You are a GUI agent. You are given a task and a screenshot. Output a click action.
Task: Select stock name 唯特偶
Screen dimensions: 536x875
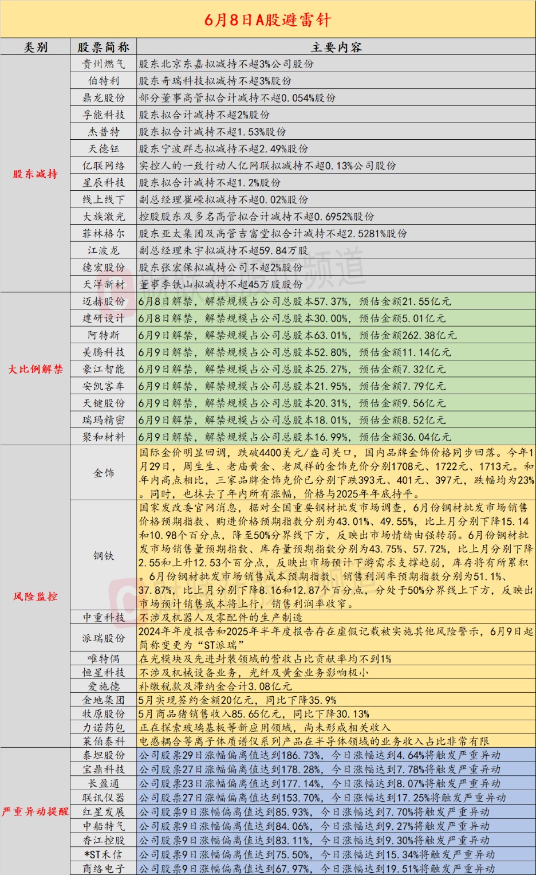[104, 659]
